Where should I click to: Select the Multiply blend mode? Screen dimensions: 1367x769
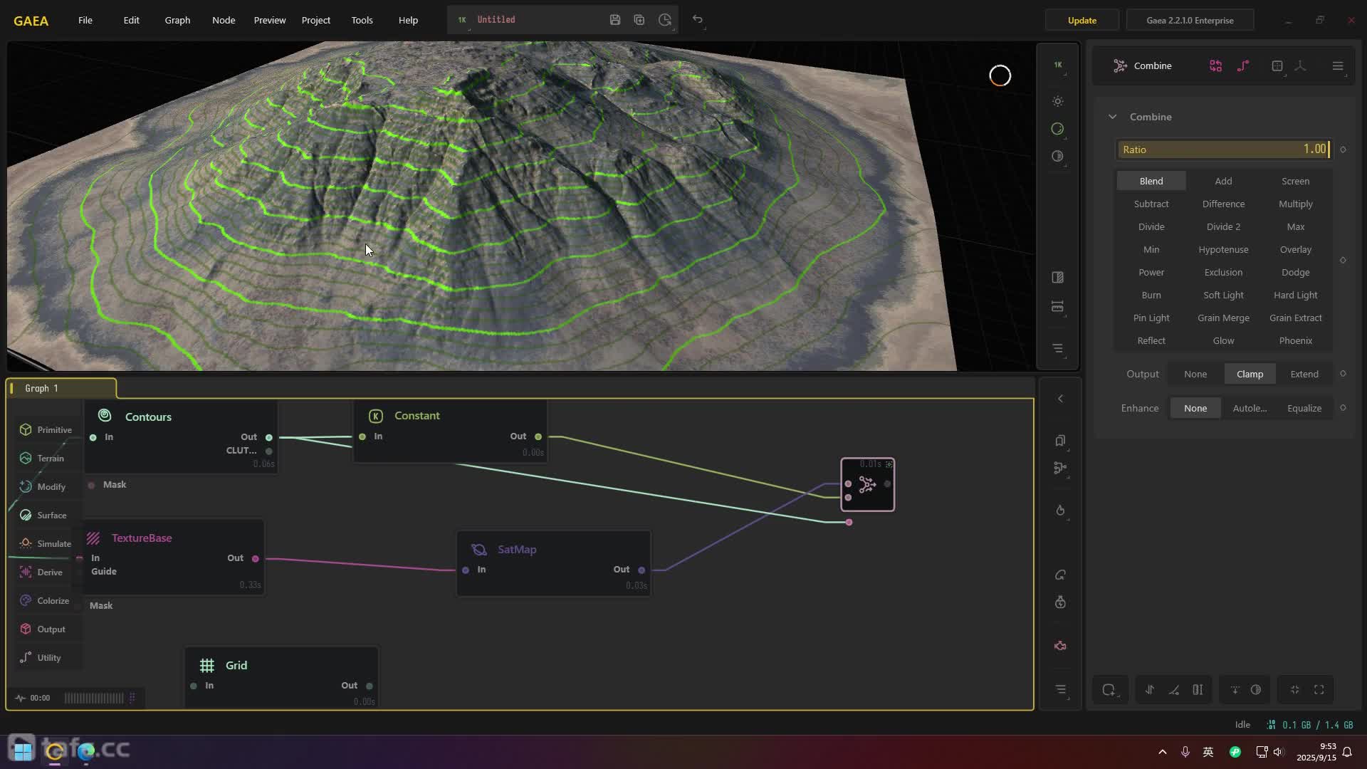point(1295,204)
